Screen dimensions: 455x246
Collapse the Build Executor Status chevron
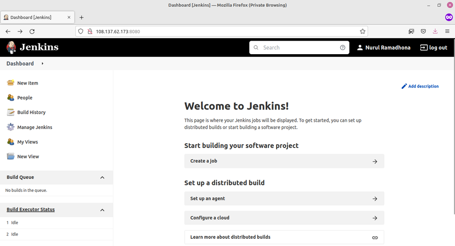(102, 210)
